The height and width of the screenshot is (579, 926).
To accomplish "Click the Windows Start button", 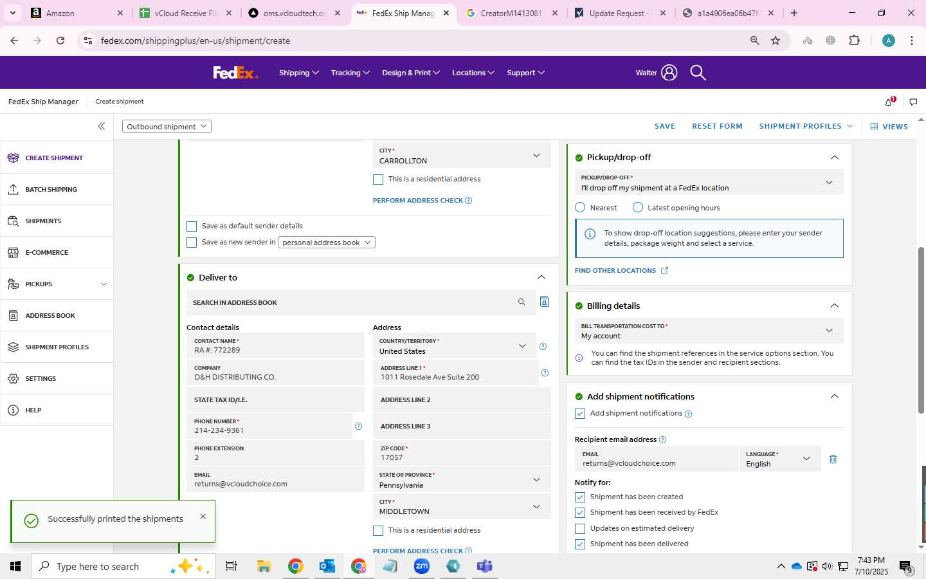I will (15, 566).
